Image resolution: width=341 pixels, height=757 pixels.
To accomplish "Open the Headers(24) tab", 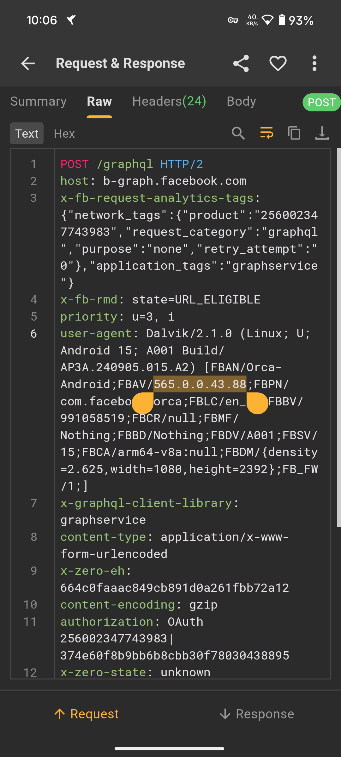I will [169, 101].
